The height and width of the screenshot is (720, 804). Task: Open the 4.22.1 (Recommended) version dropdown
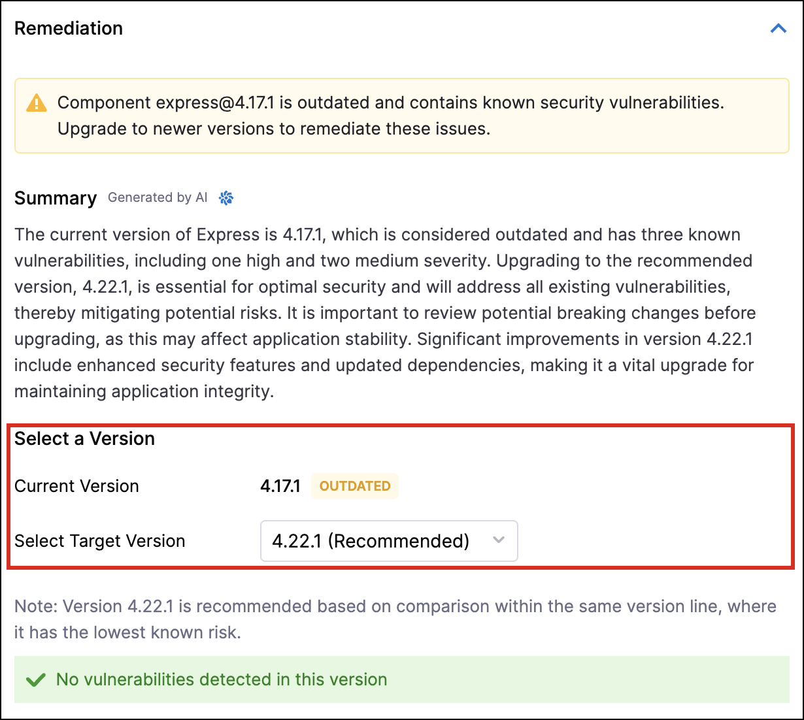[x=371, y=541]
